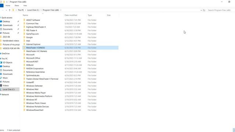Select the WindowsPowerShell folder

[x=35, y=110]
